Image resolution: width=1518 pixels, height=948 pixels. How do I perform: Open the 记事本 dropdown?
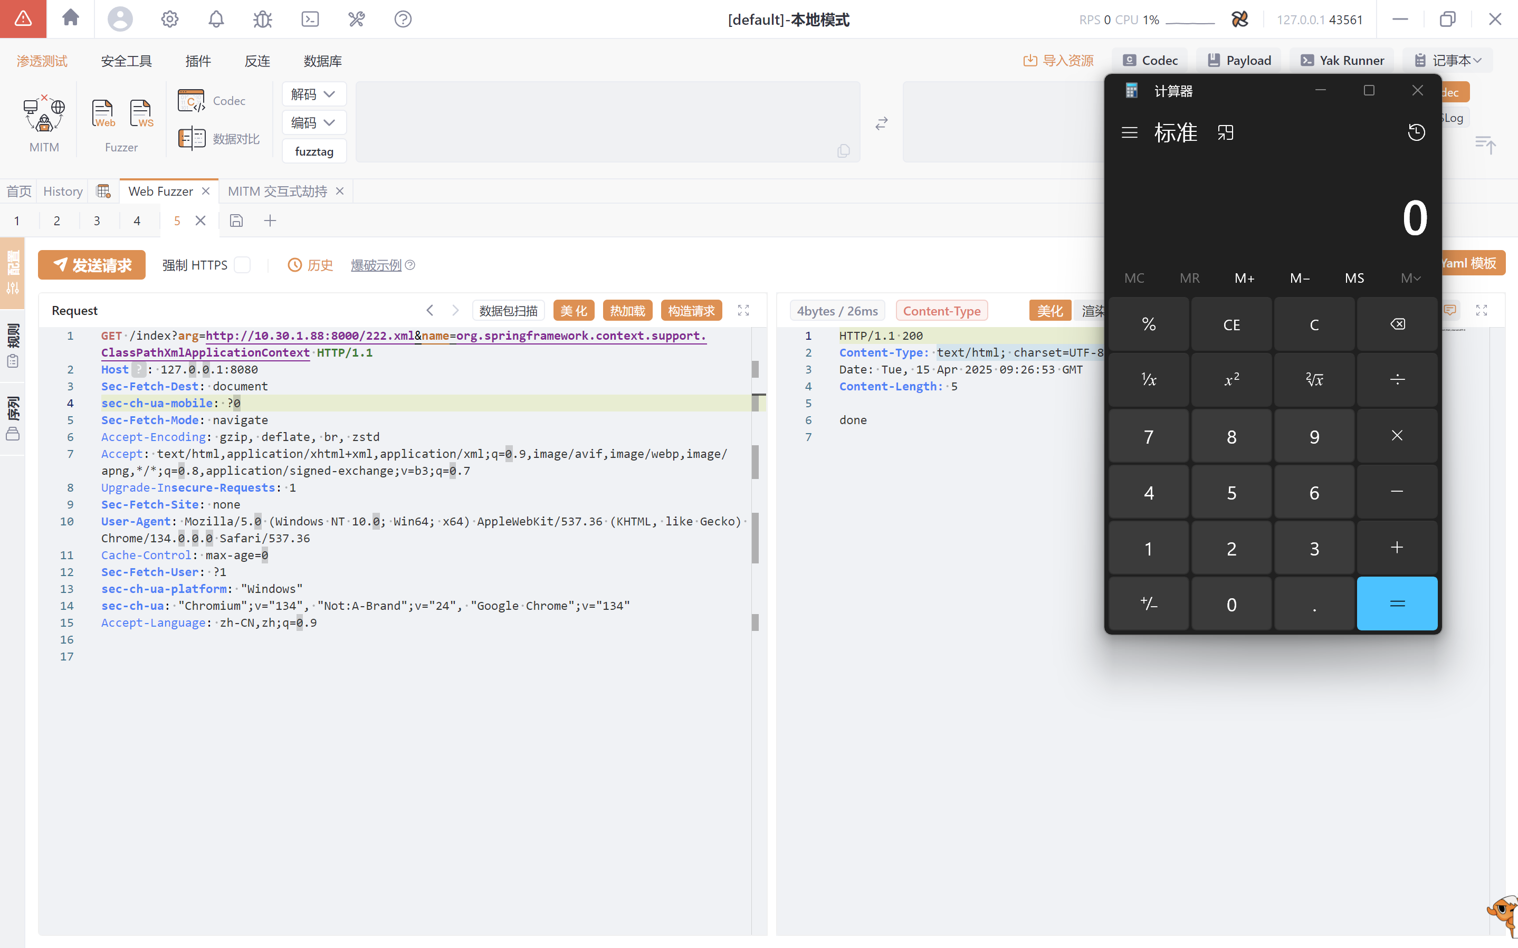pos(1449,61)
